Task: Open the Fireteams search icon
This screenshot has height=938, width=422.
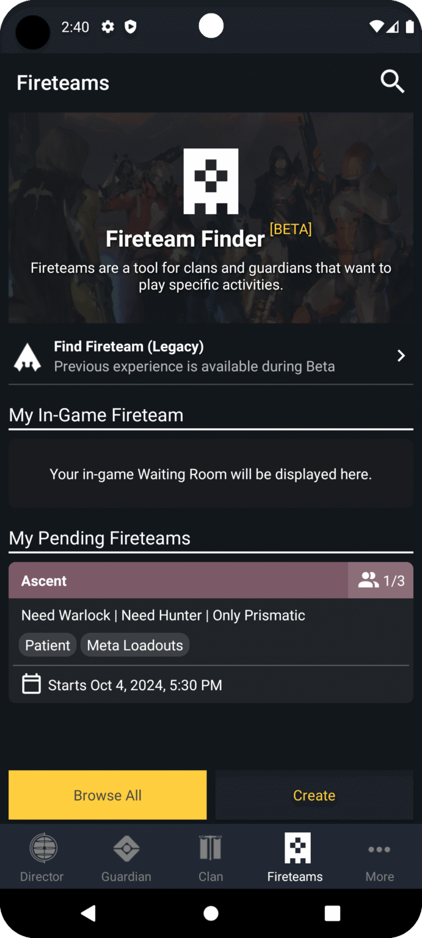Action: 392,81
